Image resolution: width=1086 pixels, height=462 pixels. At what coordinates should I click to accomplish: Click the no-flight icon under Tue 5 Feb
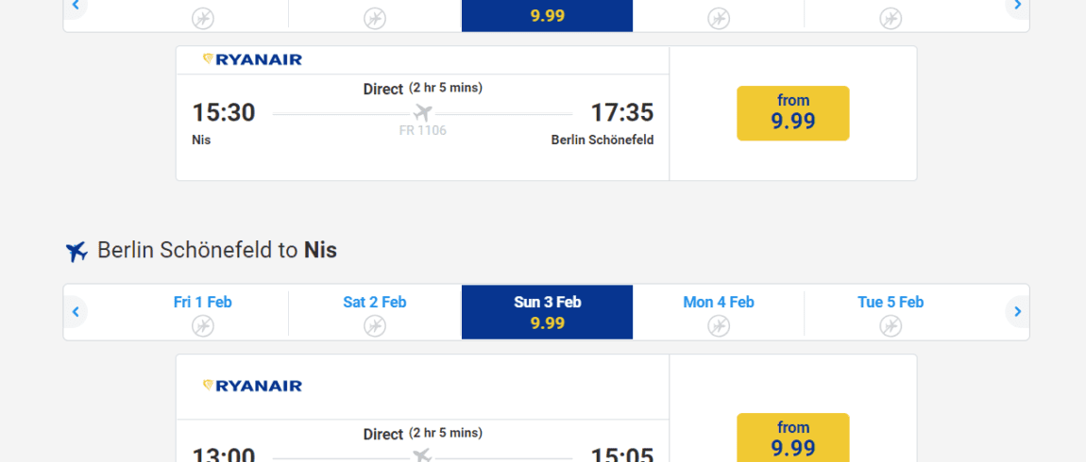(x=891, y=325)
